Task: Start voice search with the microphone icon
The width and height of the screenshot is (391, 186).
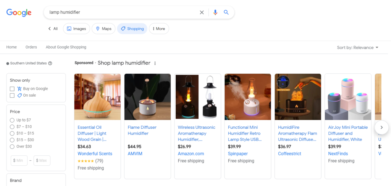Action: pos(215,13)
